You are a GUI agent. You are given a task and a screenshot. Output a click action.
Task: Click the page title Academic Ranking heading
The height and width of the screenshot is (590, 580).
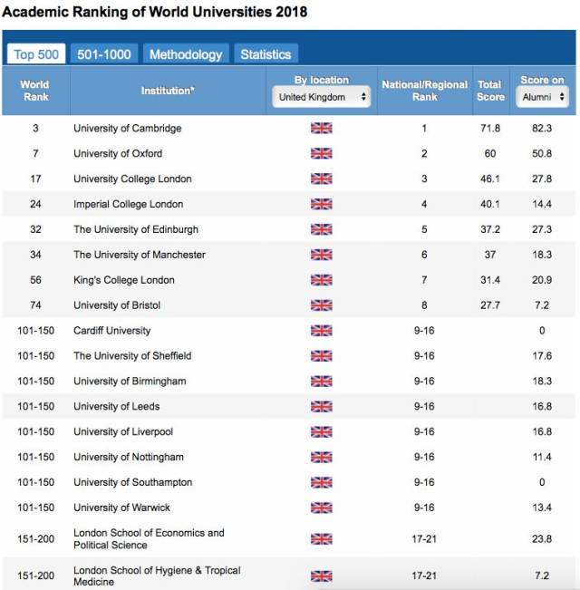[155, 12]
